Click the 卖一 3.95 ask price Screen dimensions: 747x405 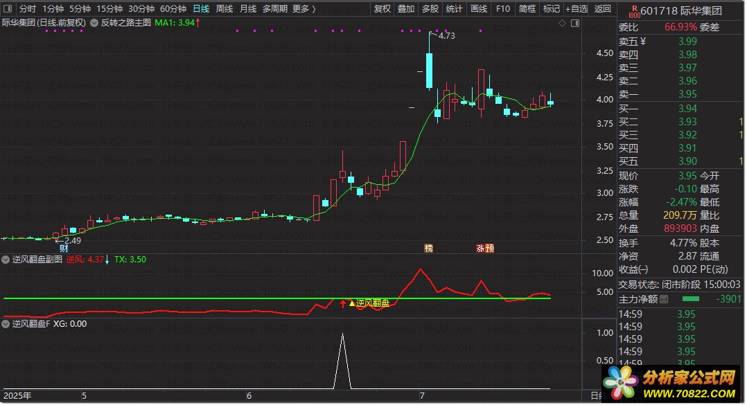[687, 94]
